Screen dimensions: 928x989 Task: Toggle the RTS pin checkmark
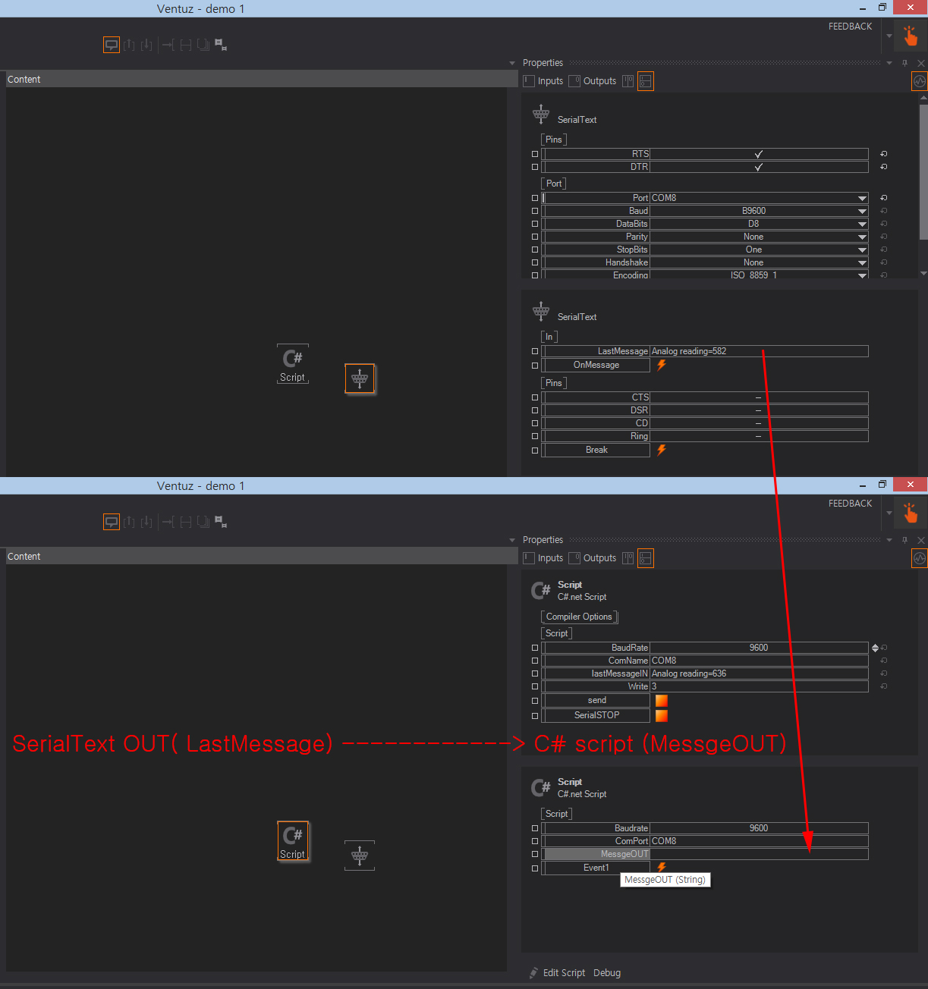pos(758,154)
